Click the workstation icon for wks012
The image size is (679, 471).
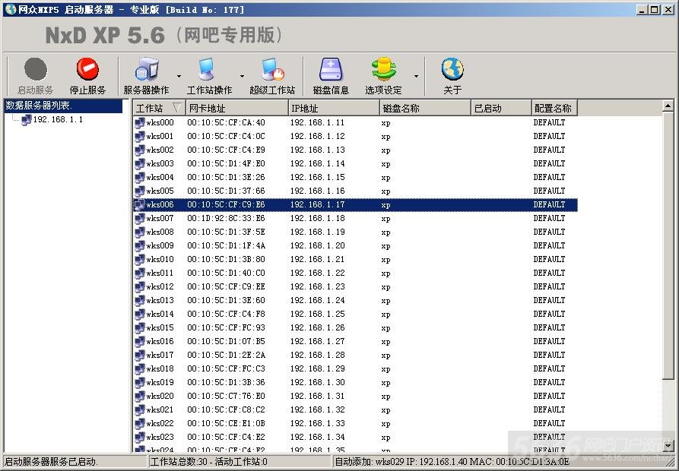pos(139,286)
